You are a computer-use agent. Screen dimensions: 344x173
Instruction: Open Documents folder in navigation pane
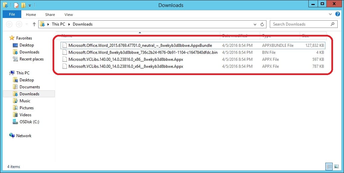pos(30,87)
